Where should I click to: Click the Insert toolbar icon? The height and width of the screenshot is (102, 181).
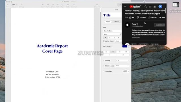coord(43,5)
